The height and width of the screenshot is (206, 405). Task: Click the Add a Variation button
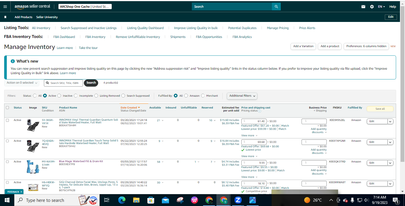pyautogui.click(x=303, y=46)
